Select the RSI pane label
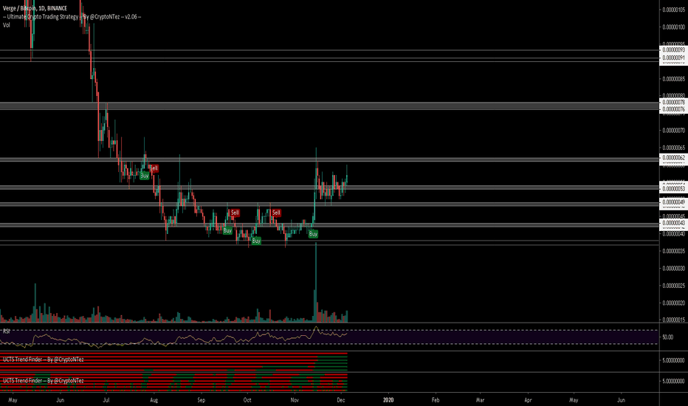The height and width of the screenshot is (406, 688). point(6,331)
